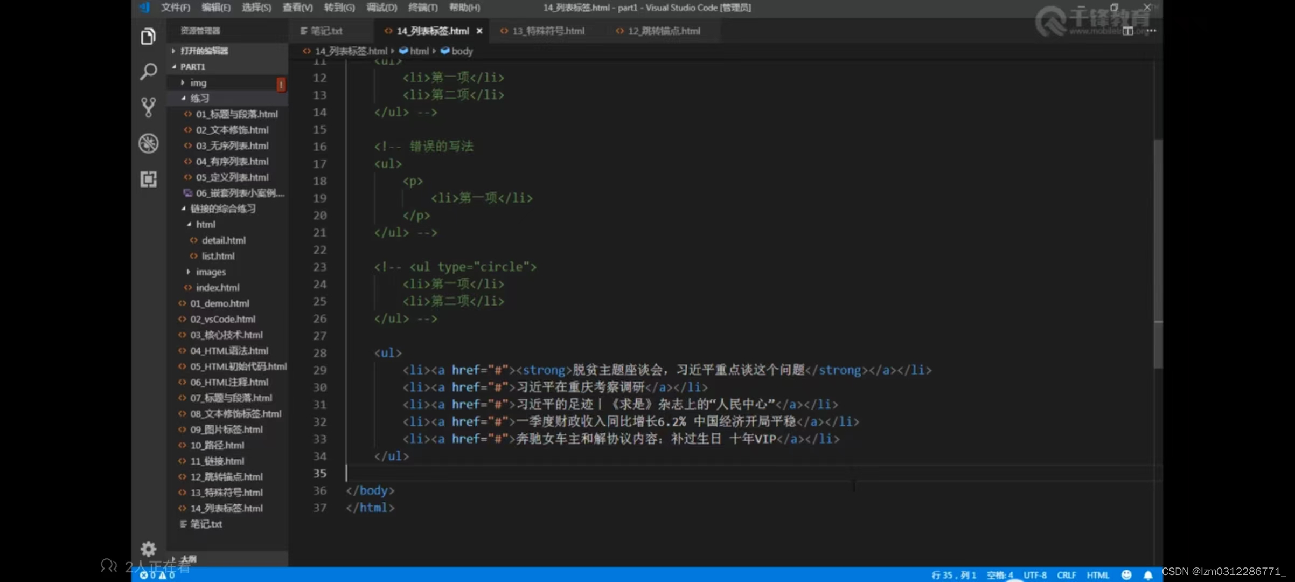Open the 选择(S) menu

pyautogui.click(x=256, y=8)
